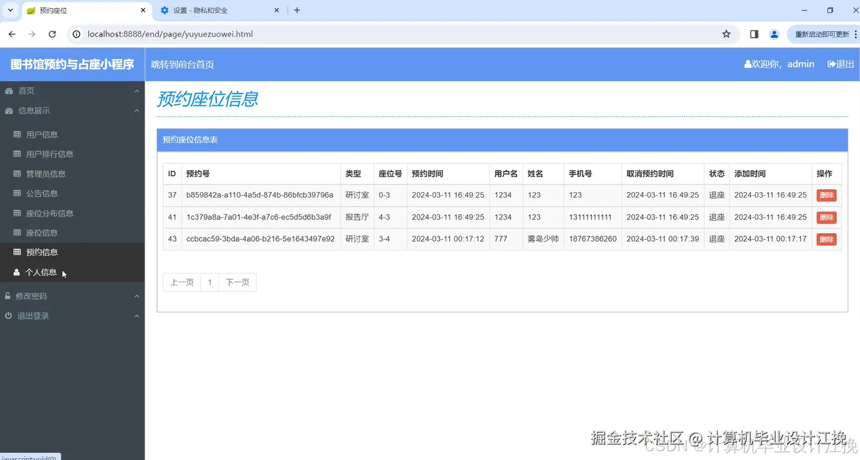This screenshot has width=860, height=460.
Task: Switch to the 设置-隐私和安全 tab
Action: pyautogui.click(x=206, y=10)
